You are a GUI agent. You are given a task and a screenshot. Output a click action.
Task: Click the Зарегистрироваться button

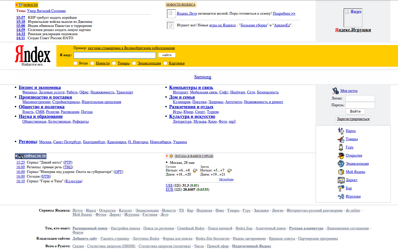pos(353,119)
